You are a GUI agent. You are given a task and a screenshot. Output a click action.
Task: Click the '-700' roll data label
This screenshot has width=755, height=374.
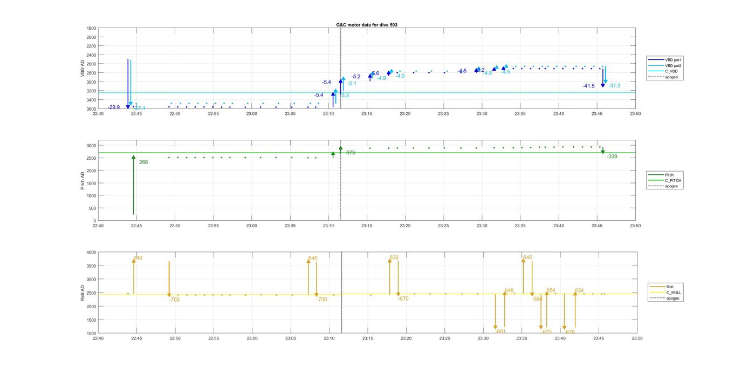click(x=321, y=300)
